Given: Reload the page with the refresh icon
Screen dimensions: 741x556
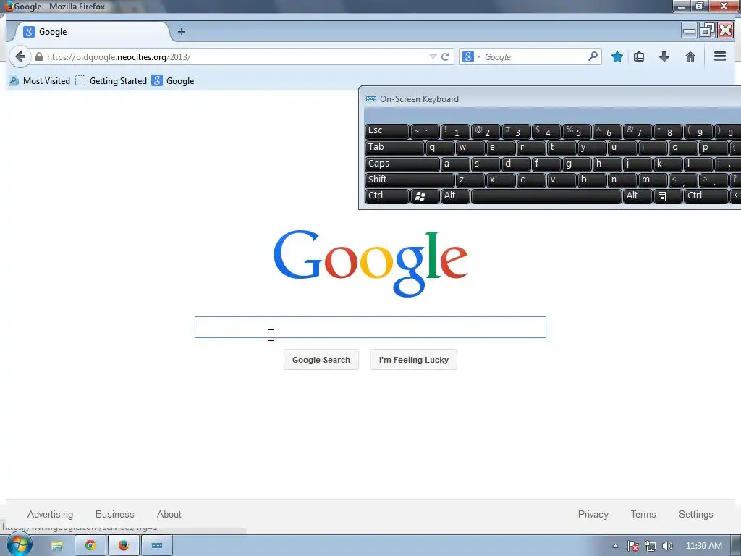Looking at the screenshot, I should (445, 56).
